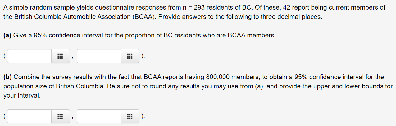The height and width of the screenshot is (126, 396).
Task: Open equation grid icon for part (a) lower bound
Action: 60,57
